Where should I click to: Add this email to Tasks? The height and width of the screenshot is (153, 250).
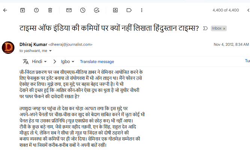tap(96, 10)
